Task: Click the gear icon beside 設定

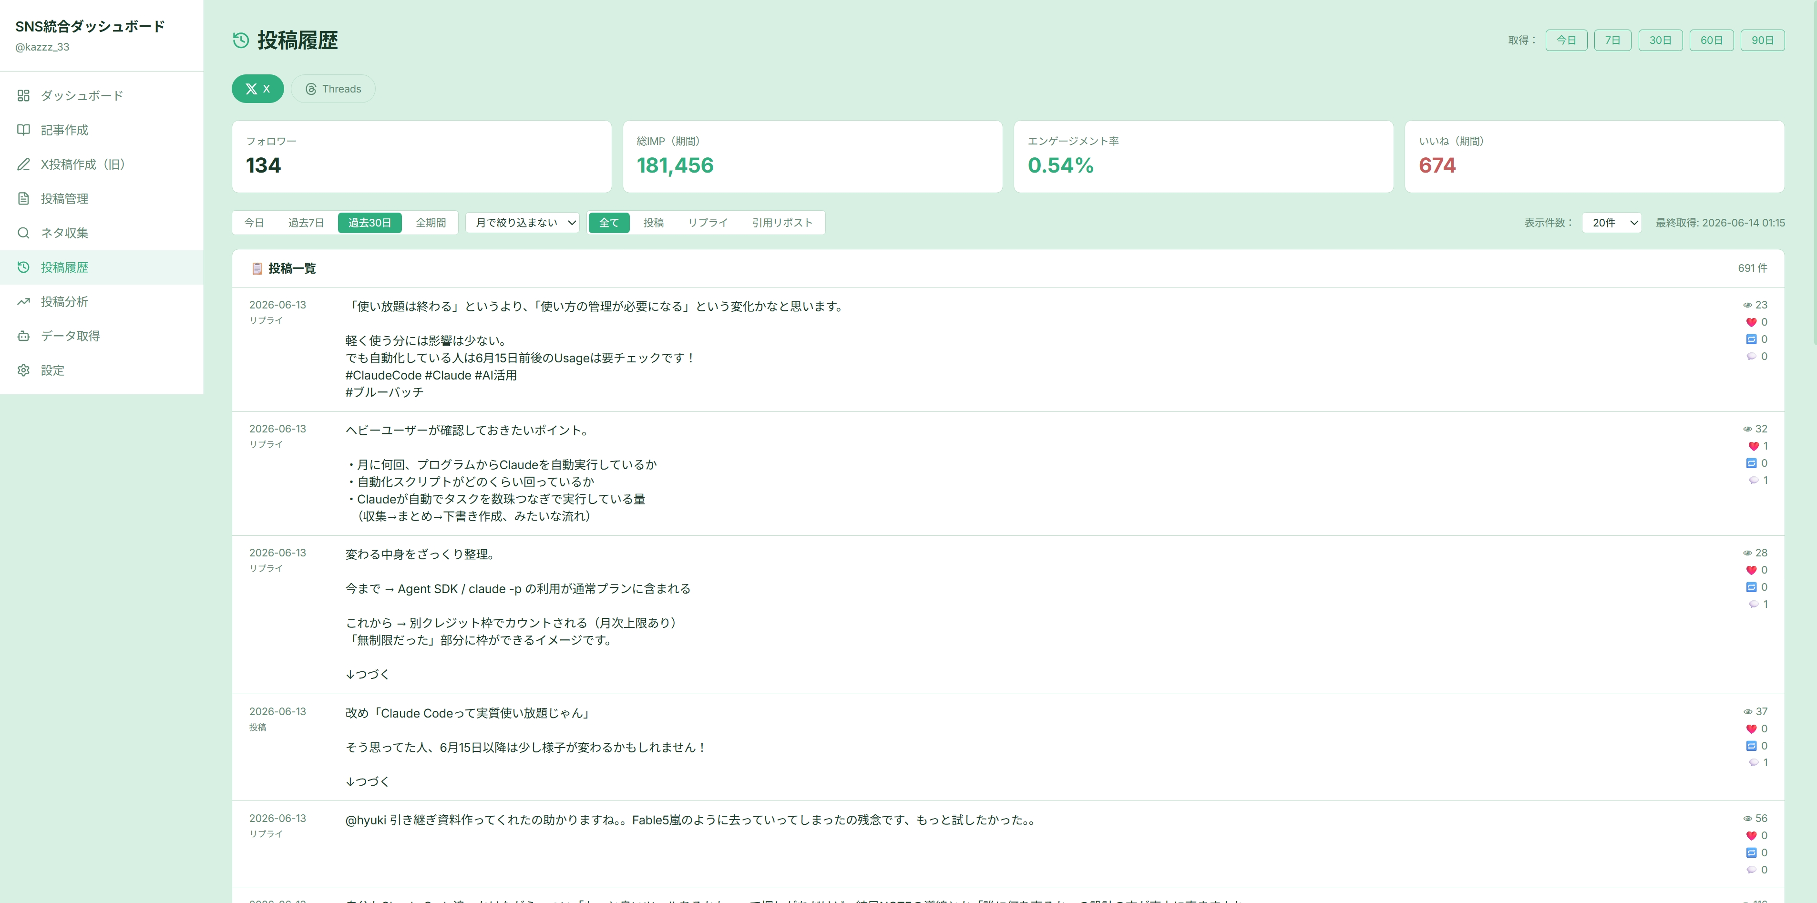Action: [23, 370]
